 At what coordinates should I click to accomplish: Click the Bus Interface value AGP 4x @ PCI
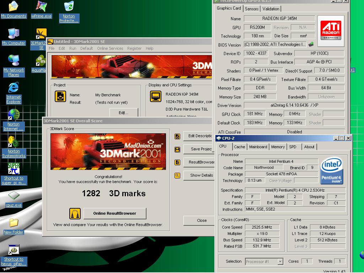pyautogui.click(x=319, y=62)
